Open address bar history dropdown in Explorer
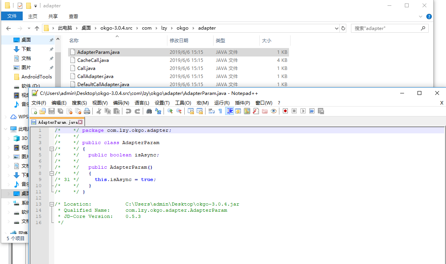This screenshot has height=264, width=446. click(x=336, y=28)
